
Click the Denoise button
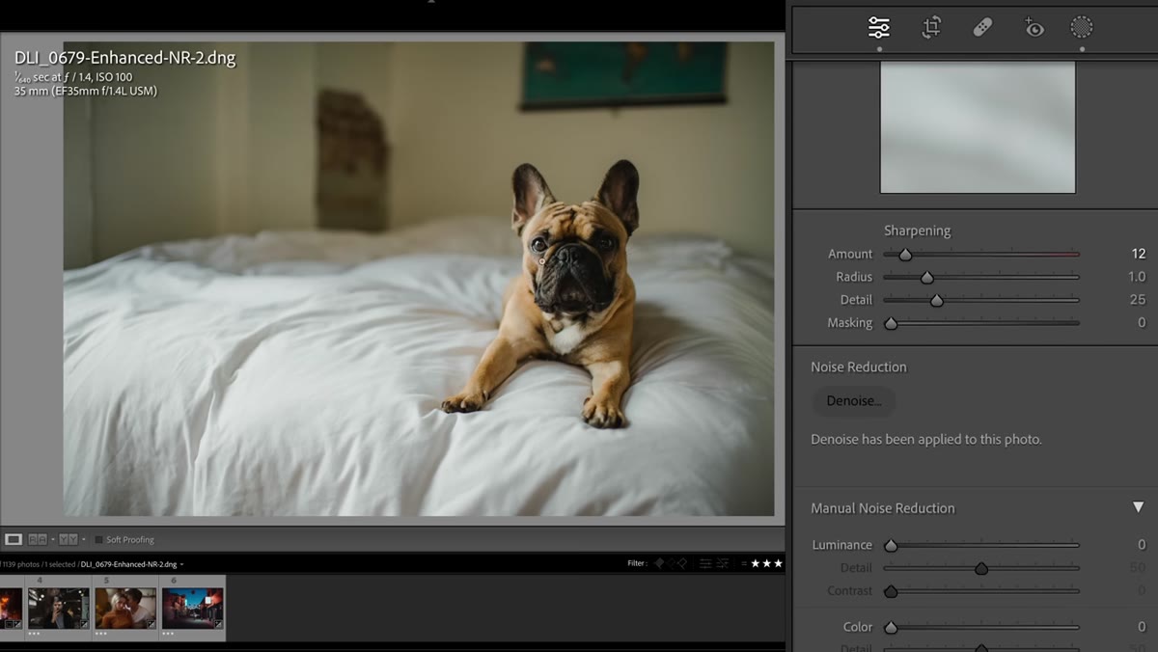pyautogui.click(x=854, y=400)
